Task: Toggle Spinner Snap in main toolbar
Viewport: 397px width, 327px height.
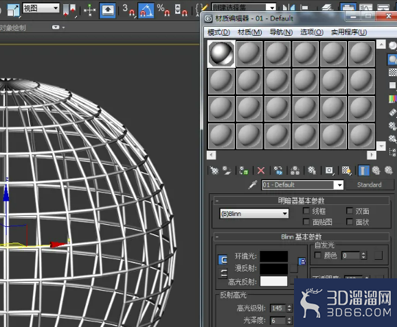Action: [181, 10]
